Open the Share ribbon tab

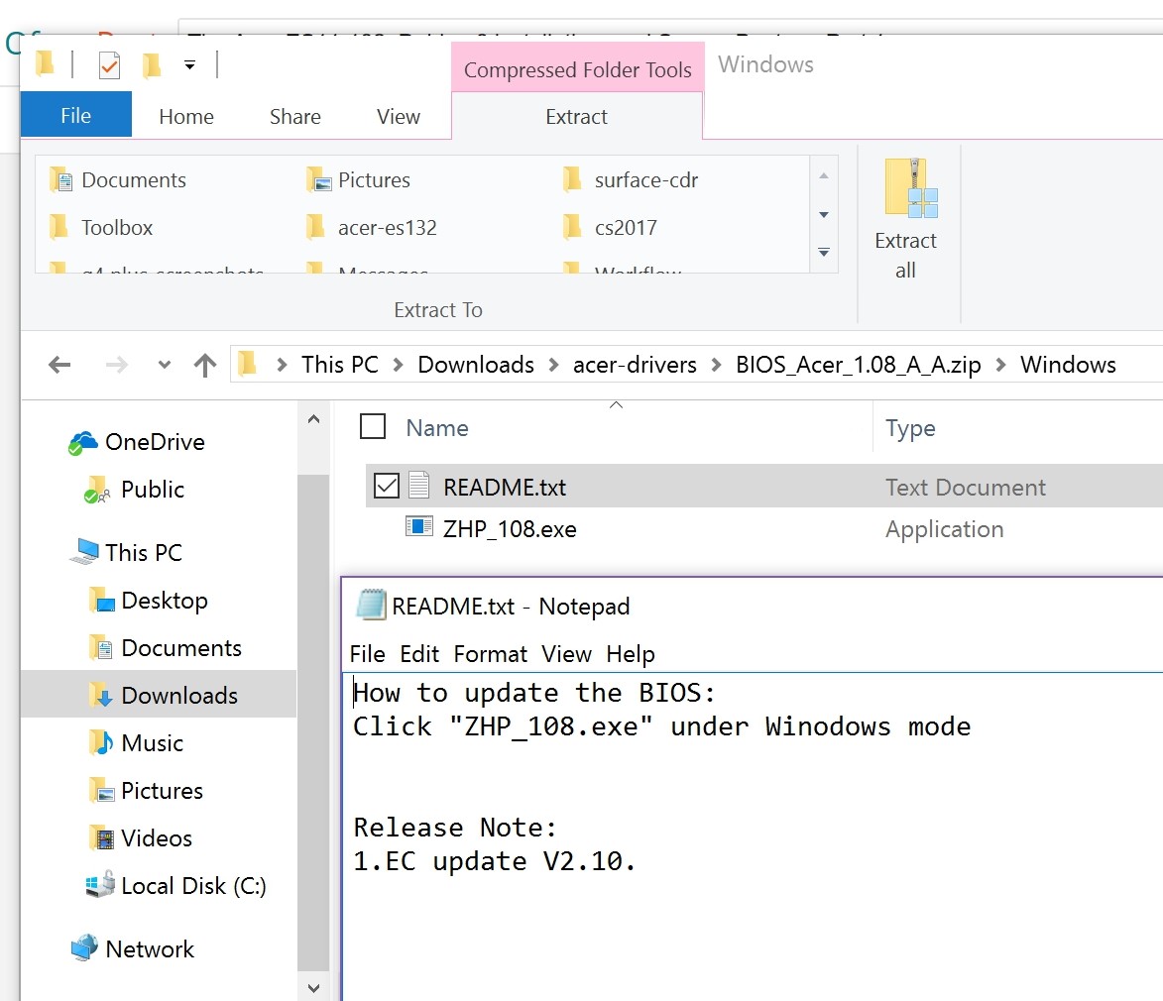(295, 116)
